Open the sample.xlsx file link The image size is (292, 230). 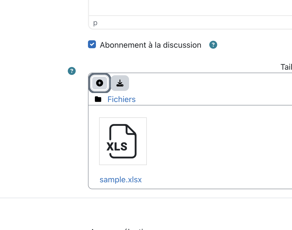pos(121,180)
